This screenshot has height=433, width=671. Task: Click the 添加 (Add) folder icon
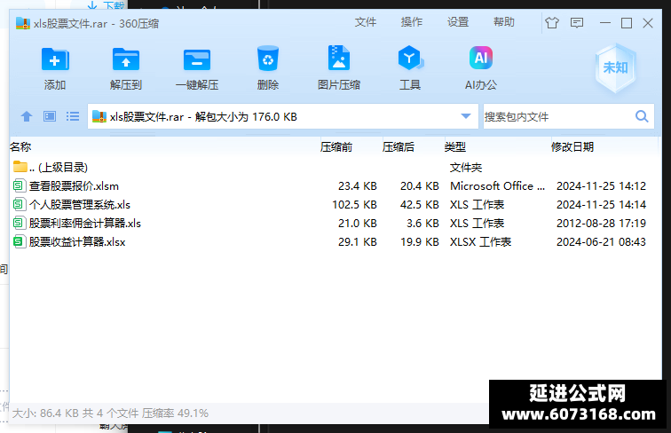click(55, 59)
